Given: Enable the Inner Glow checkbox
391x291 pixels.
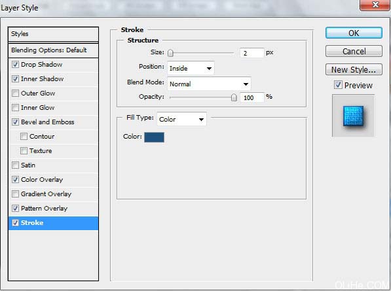Looking at the screenshot, I should tap(15, 108).
